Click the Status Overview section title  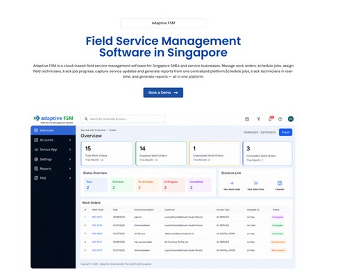pos(95,173)
